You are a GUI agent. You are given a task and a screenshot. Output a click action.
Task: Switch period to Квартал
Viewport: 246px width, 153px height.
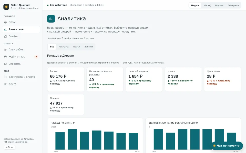[x=219, y=5]
